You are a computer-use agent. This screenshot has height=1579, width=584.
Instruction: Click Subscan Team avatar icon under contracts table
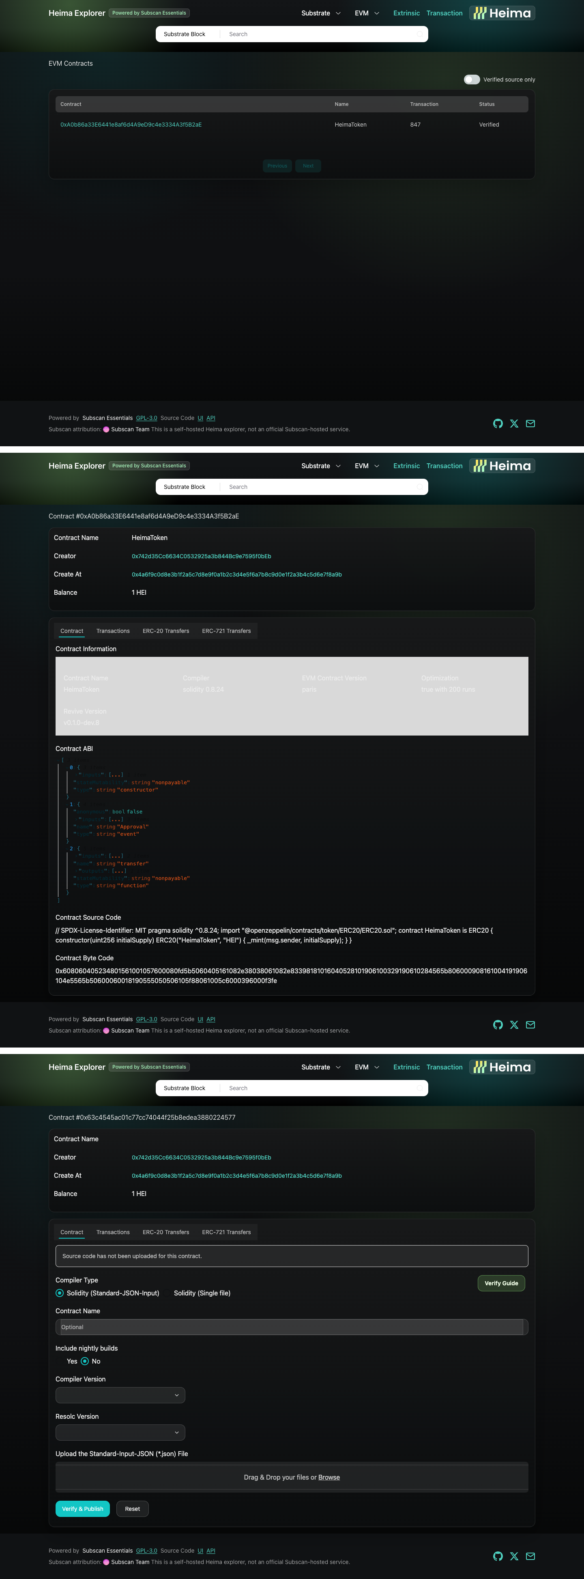point(106,430)
